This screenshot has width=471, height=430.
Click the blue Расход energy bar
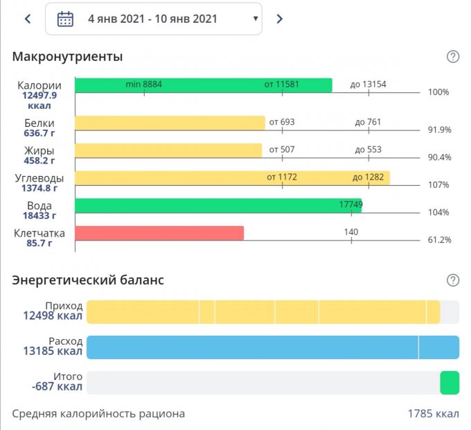pyautogui.click(x=273, y=347)
